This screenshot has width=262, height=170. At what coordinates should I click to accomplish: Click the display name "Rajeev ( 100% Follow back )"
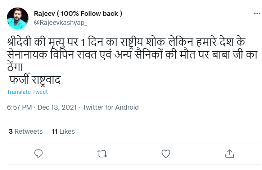click(78, 14)
